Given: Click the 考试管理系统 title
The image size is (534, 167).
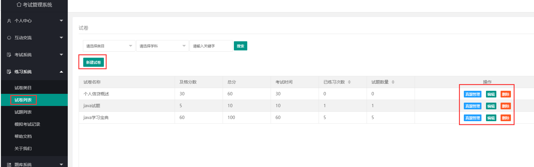Looking at the screenshot, I should pyautogui.click(x=37, y=5).
